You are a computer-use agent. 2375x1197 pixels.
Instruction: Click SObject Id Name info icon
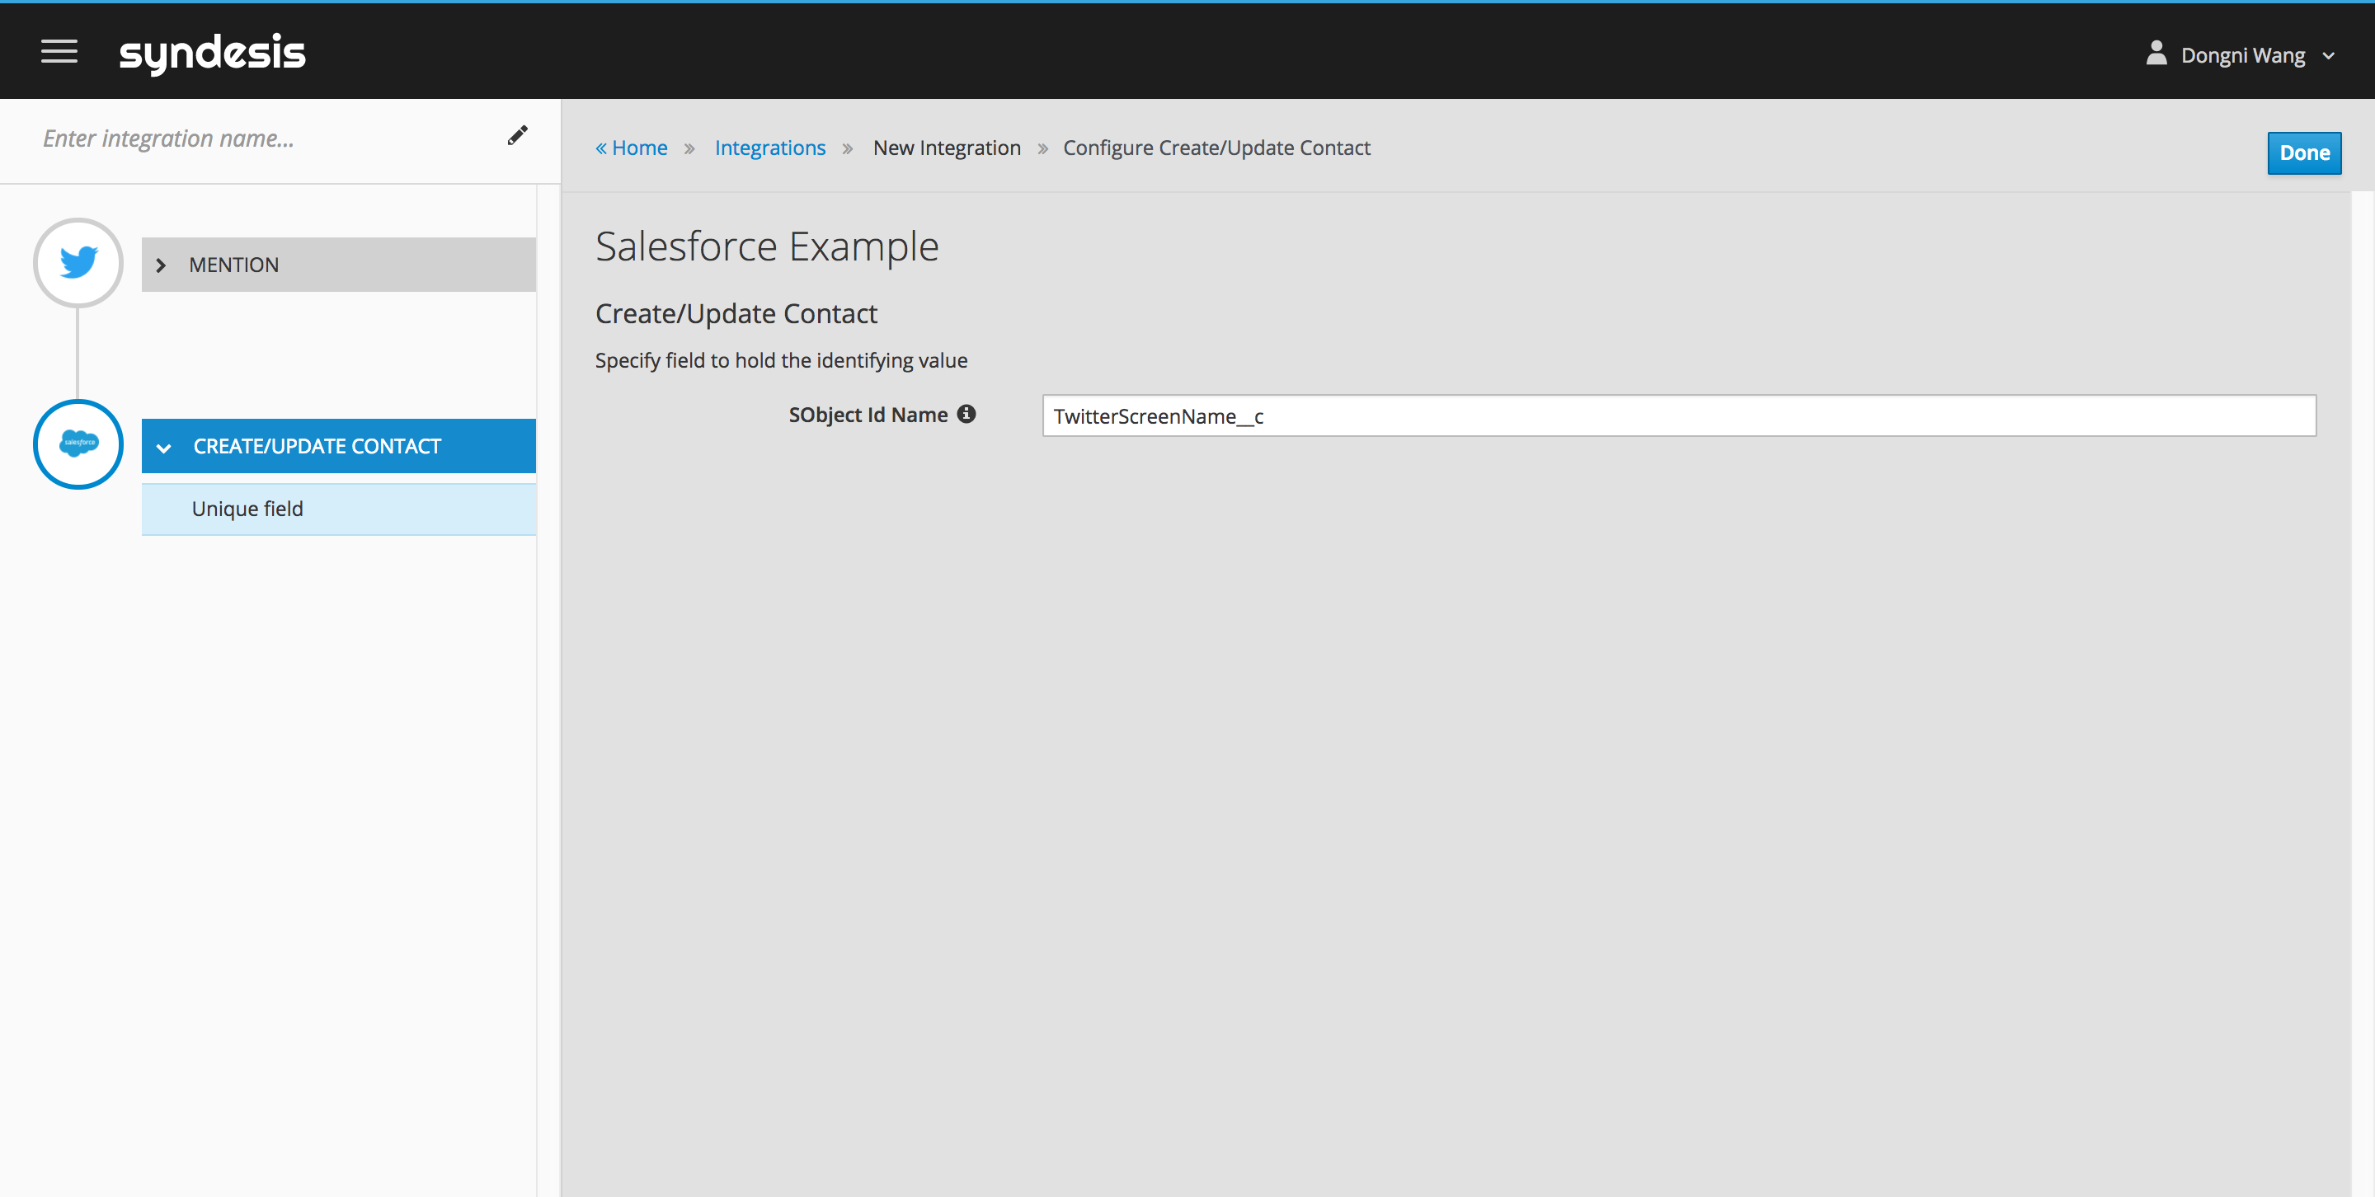tap(966, 414)
